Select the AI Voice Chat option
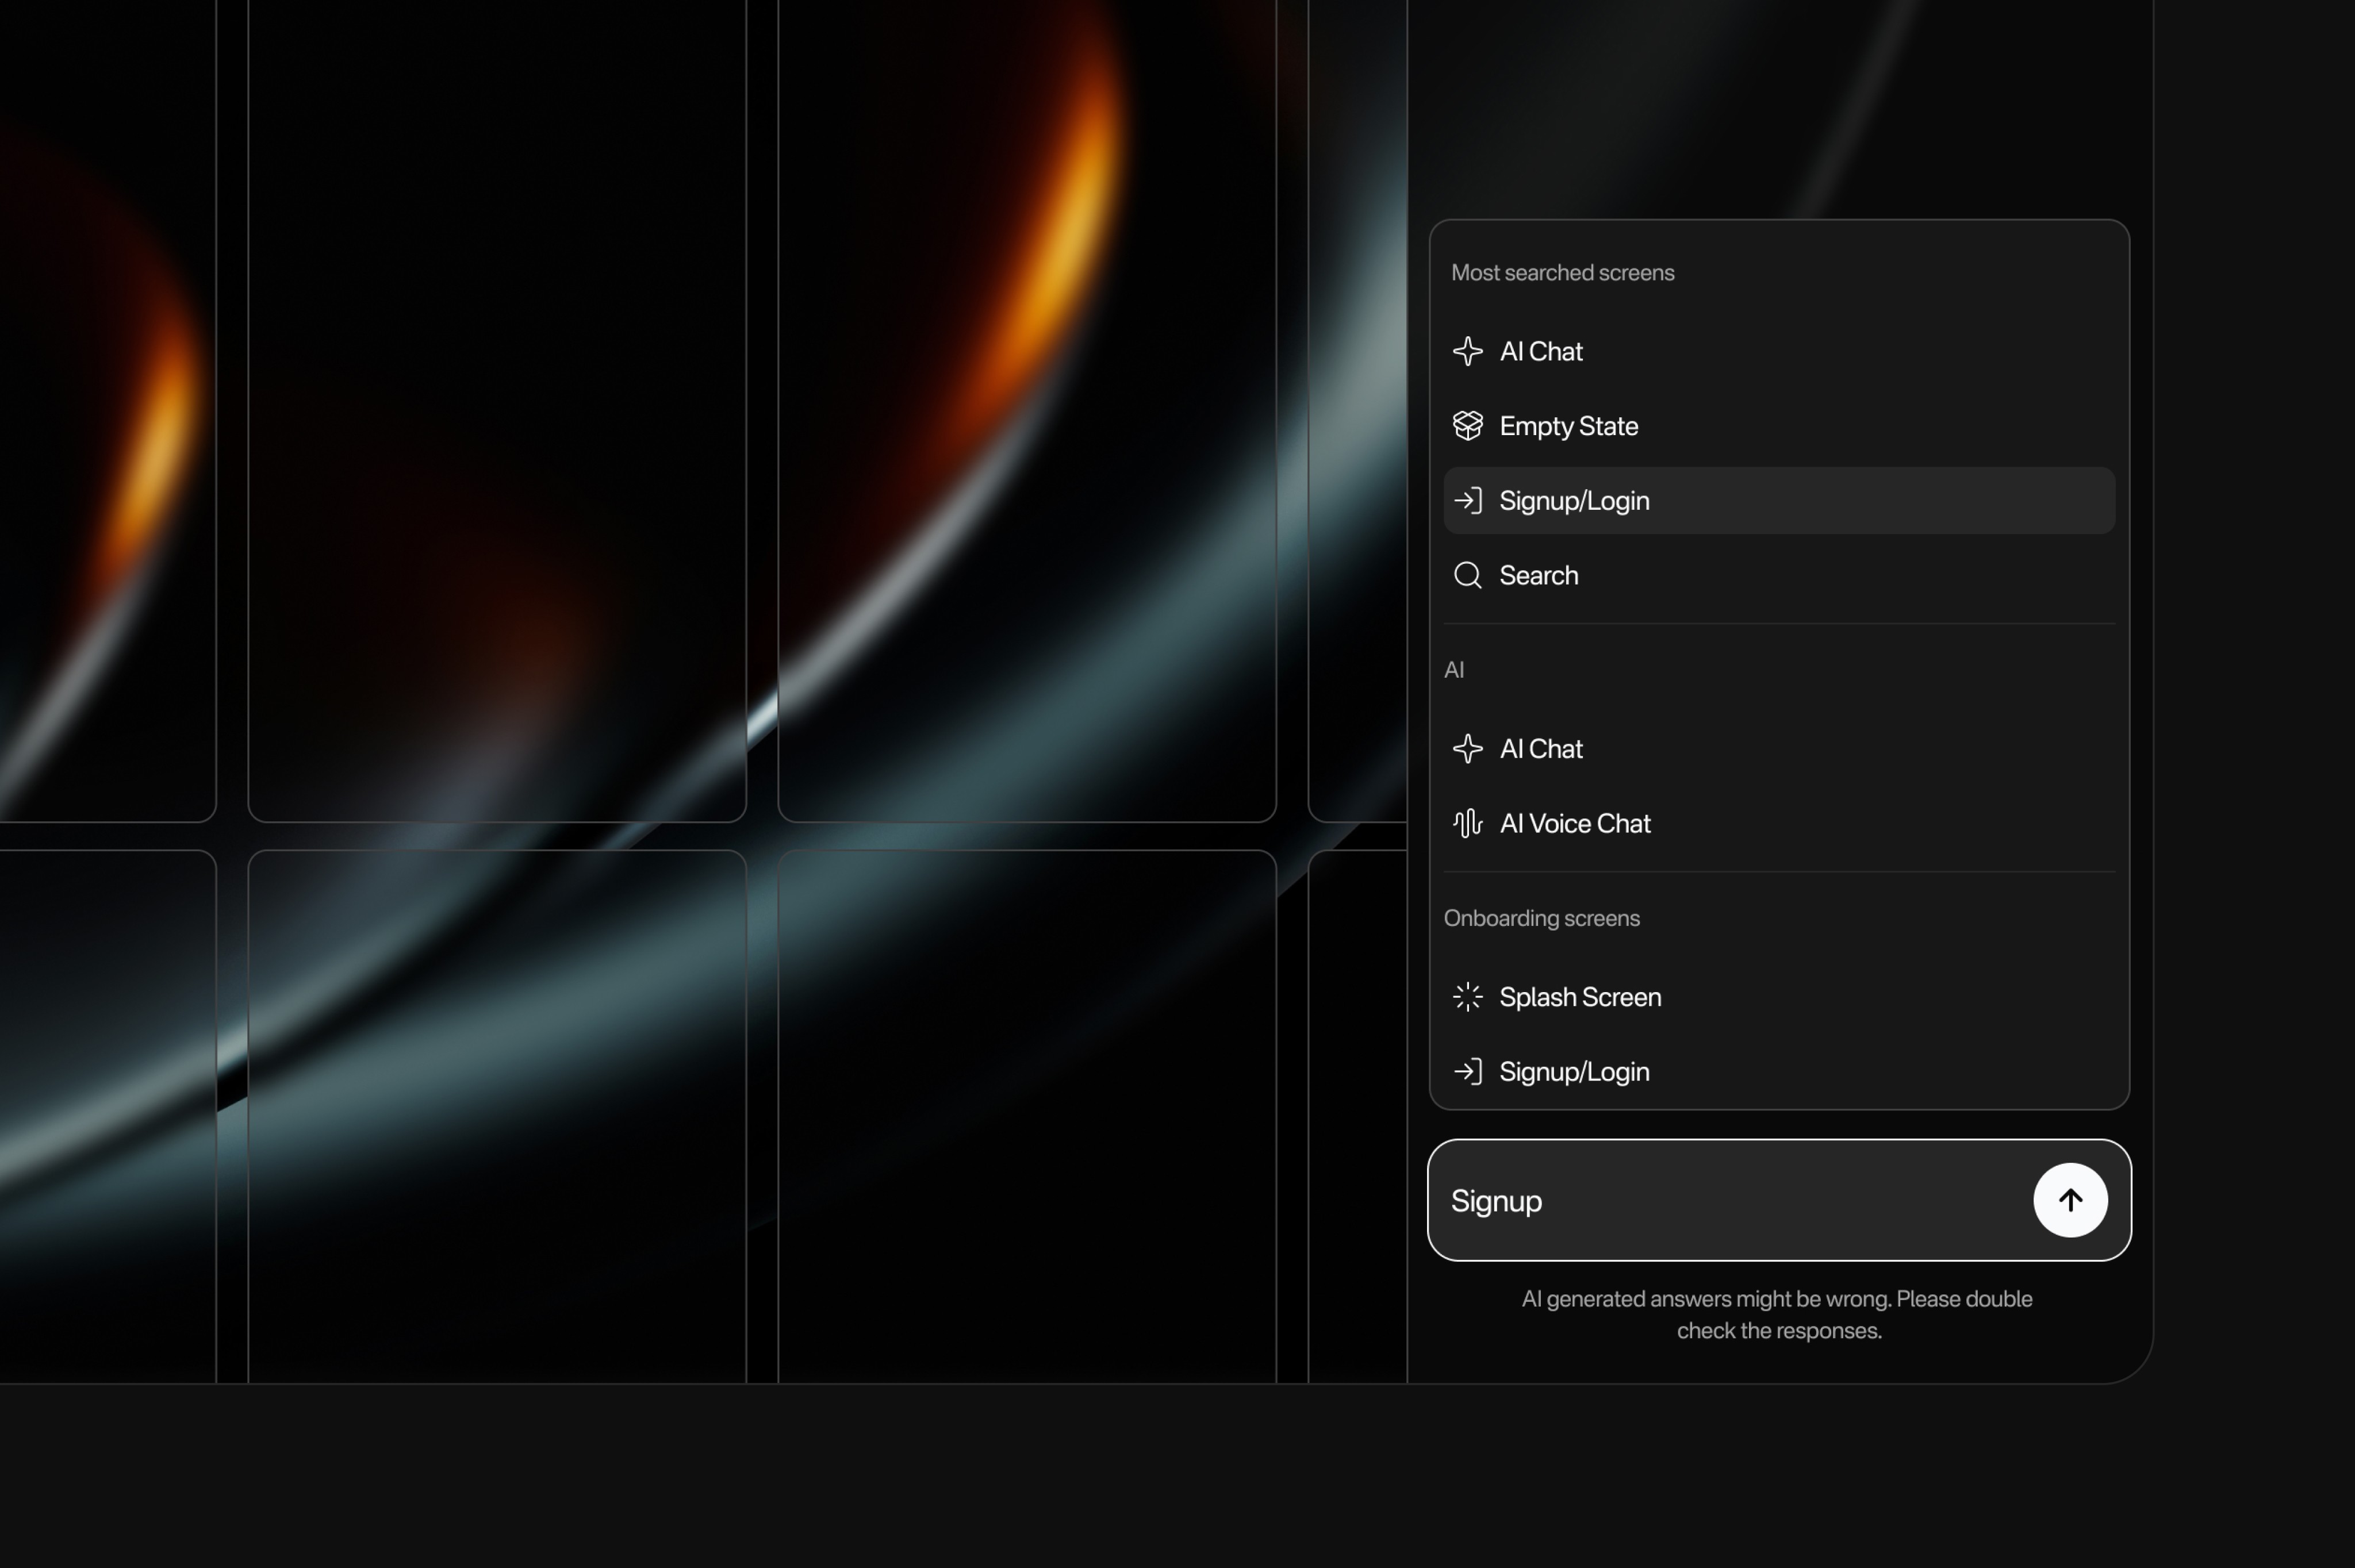Image resolution: width=2355 pixels, height=1568 pixels. 1574,823
